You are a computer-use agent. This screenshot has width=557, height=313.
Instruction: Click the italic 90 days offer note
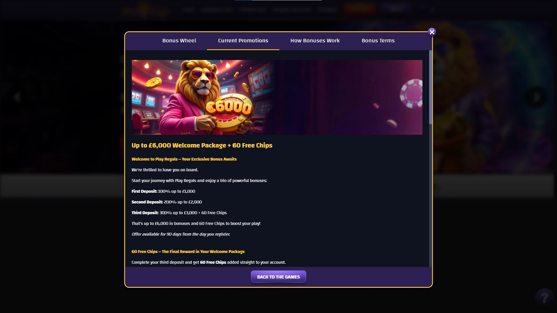pos(181,234)
